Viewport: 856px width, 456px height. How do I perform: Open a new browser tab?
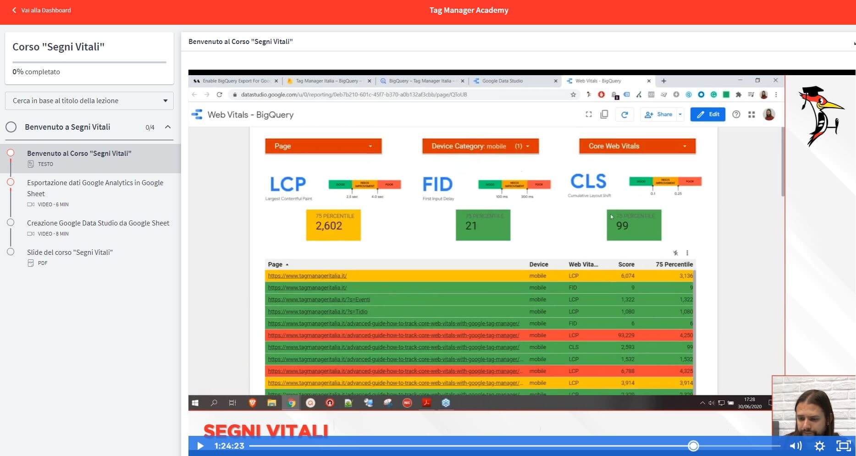[663, 81]
